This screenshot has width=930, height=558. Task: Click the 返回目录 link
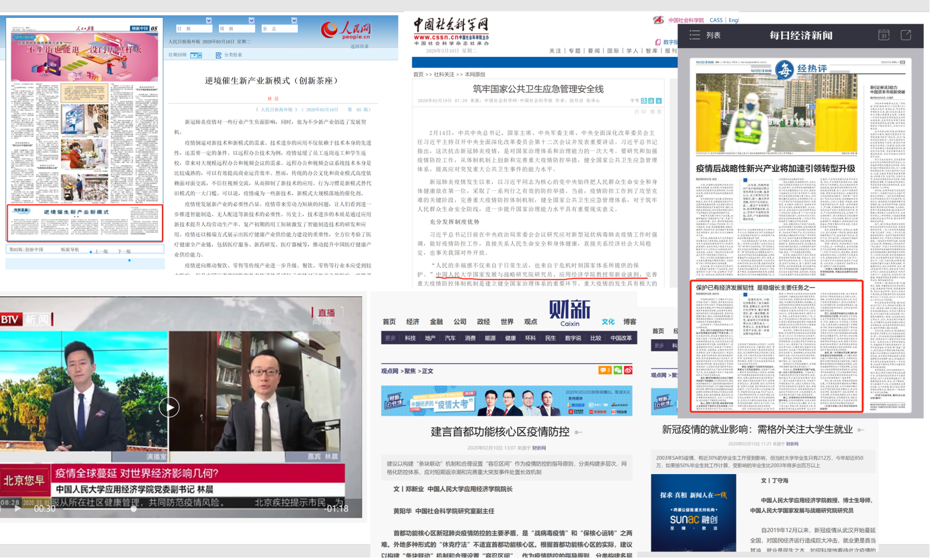tap(360, 47)
